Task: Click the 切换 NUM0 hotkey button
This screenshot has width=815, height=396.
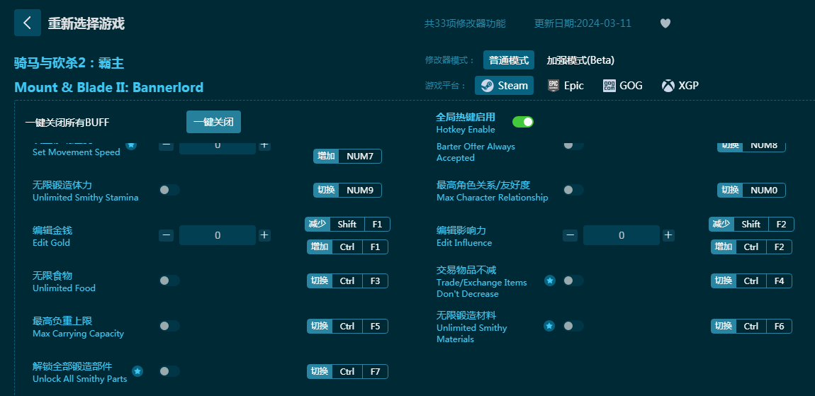Action: click(751, 190)
